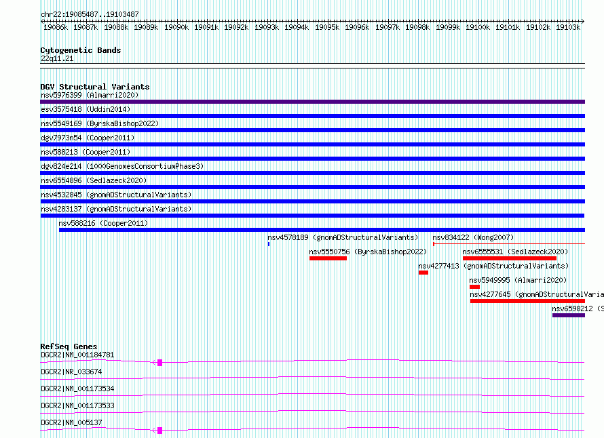Image resolution: width=604 pixels, height=438 pixels.
Task: Click the red nsv6555531 variant bar
Action: [x=510, y=258]
